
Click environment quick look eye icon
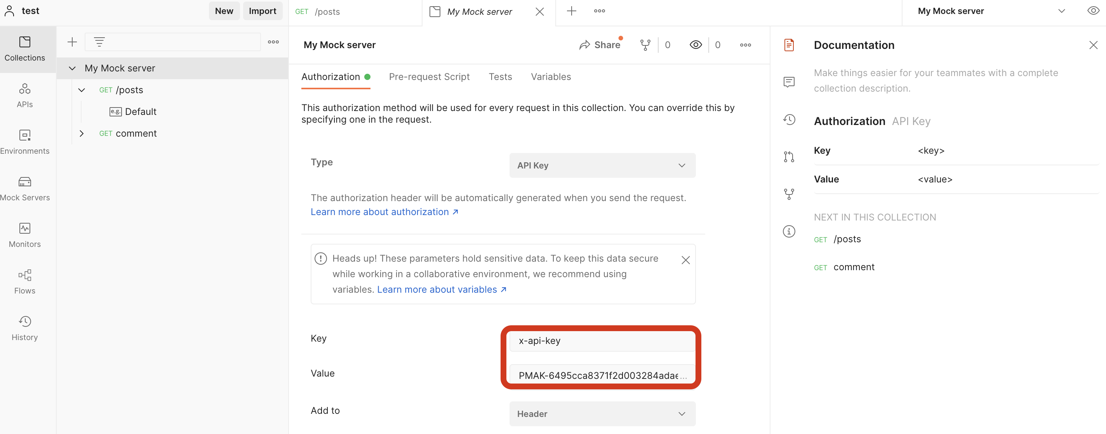click(1093, 11)
